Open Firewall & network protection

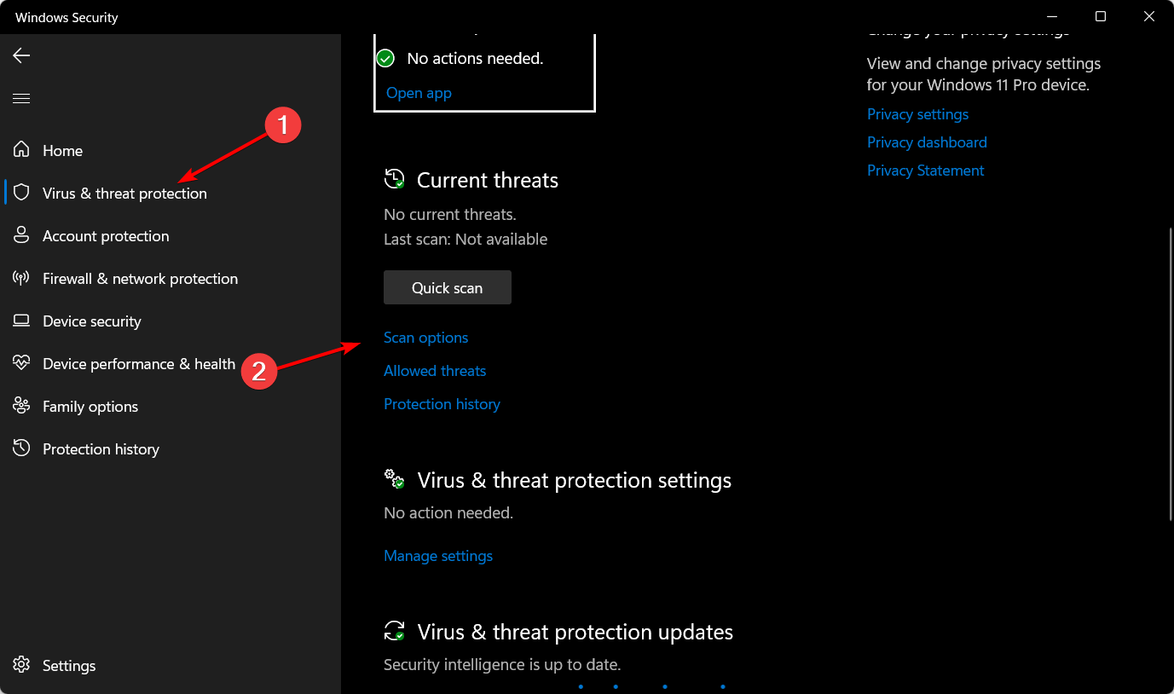140,278
